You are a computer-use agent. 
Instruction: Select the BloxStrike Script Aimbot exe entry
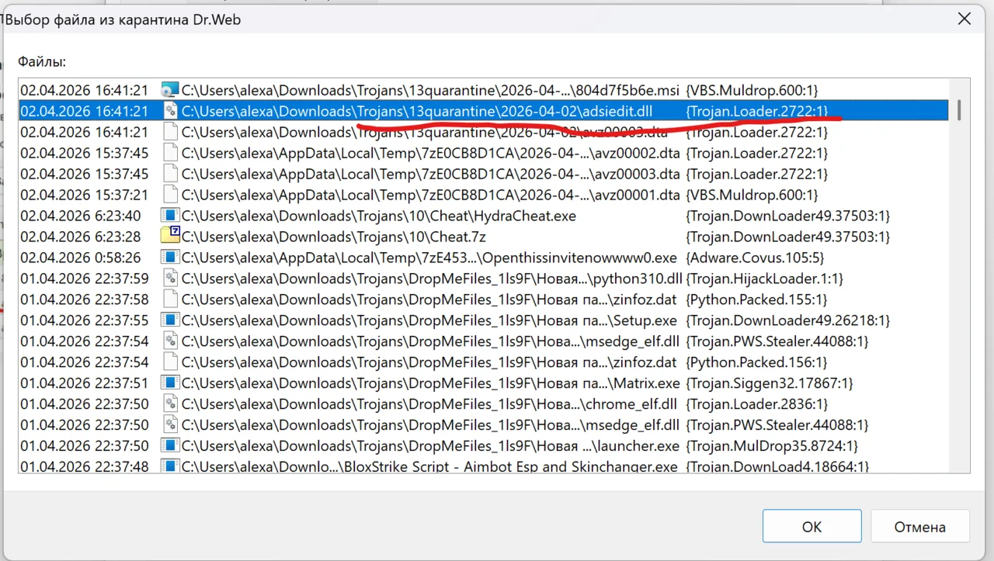[x=429, y=467]
